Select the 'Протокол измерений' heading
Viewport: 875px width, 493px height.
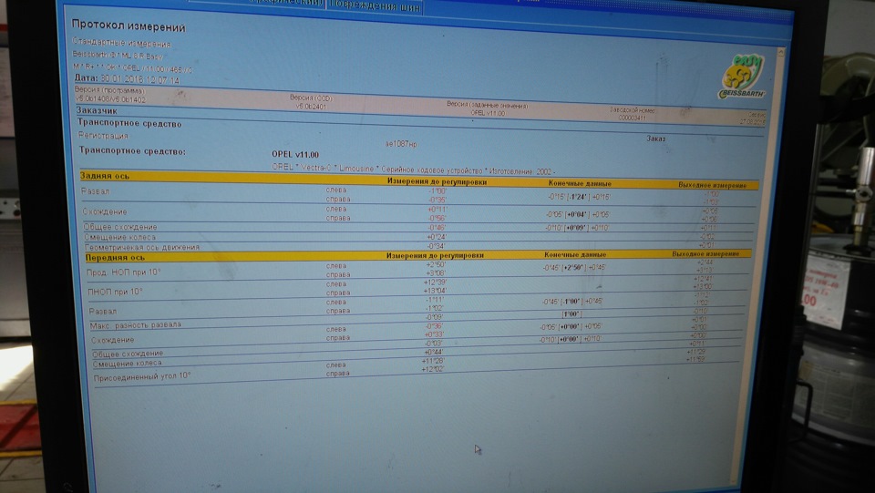(x=129, y=26)
